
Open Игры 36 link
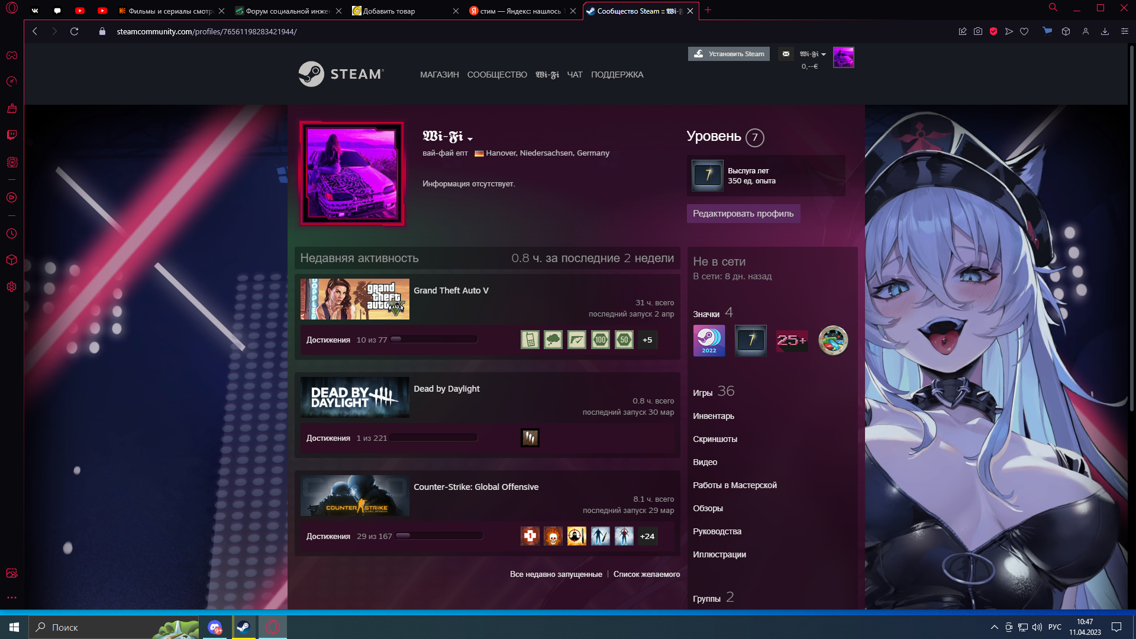pos(714,392)
